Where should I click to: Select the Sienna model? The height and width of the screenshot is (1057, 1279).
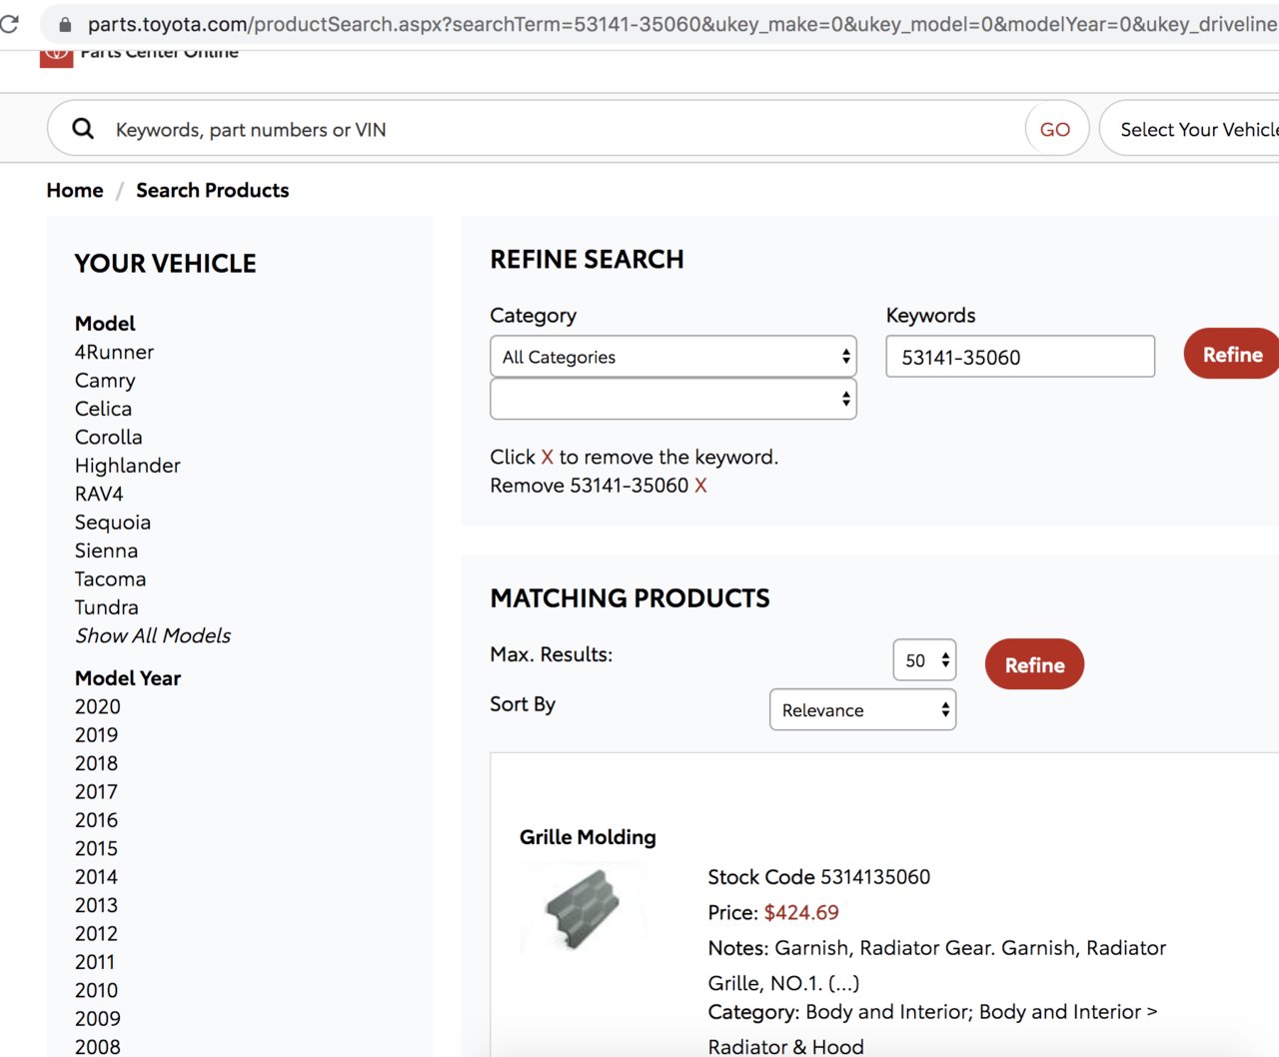point(107,550)
